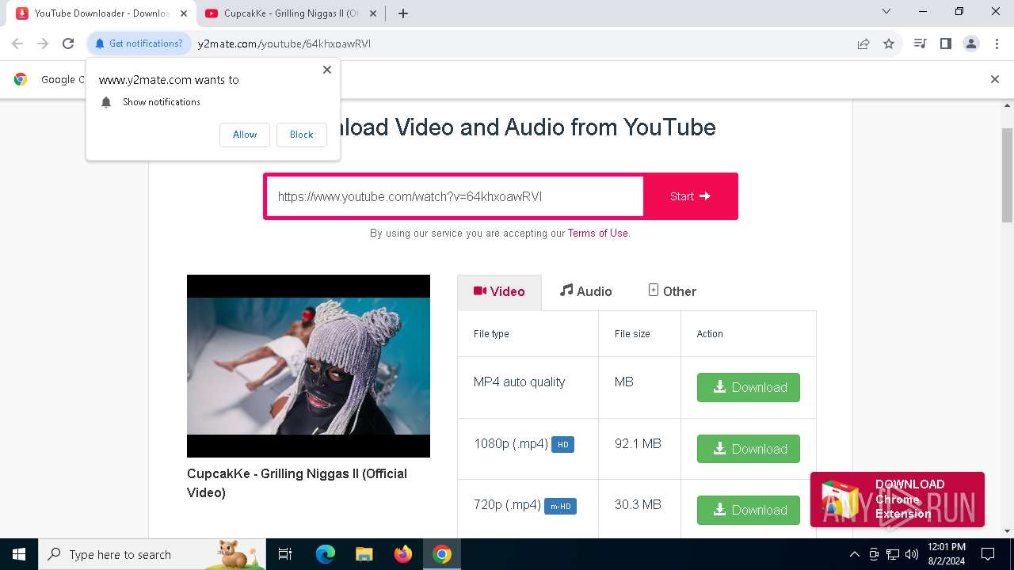
Task: Select the Video tab
Action: (499, 291)
